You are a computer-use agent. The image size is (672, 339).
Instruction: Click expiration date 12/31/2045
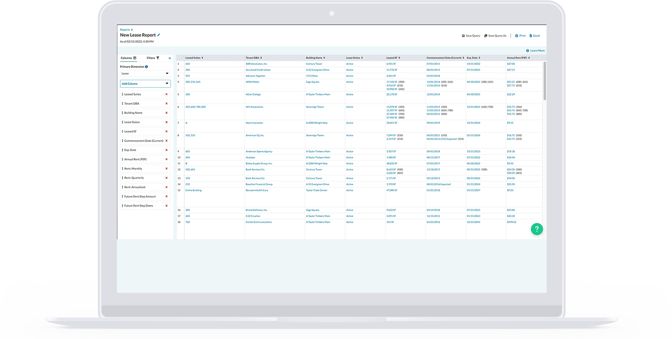click(x=473, y=222)
